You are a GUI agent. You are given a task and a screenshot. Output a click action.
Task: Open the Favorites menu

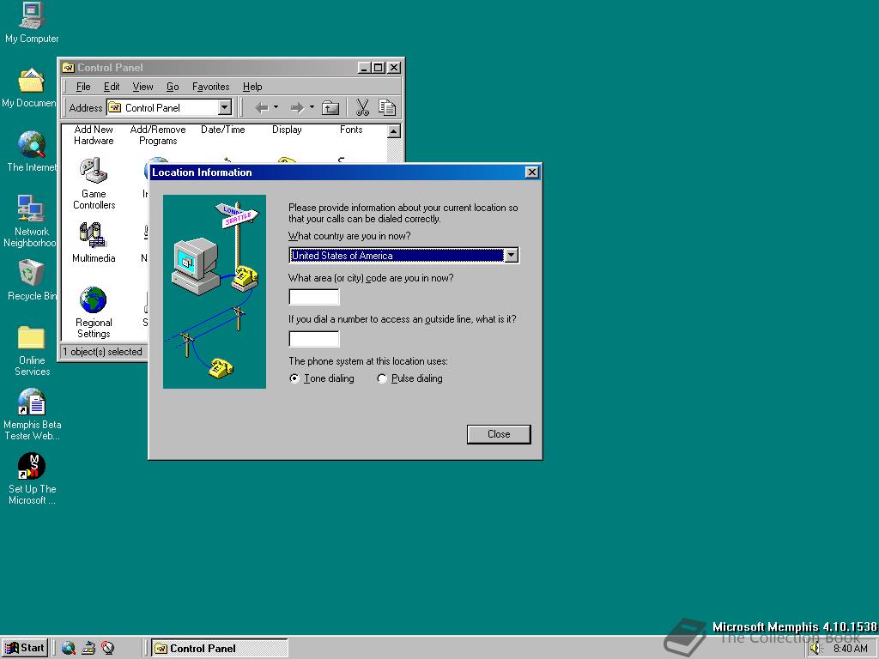point(211,87)
